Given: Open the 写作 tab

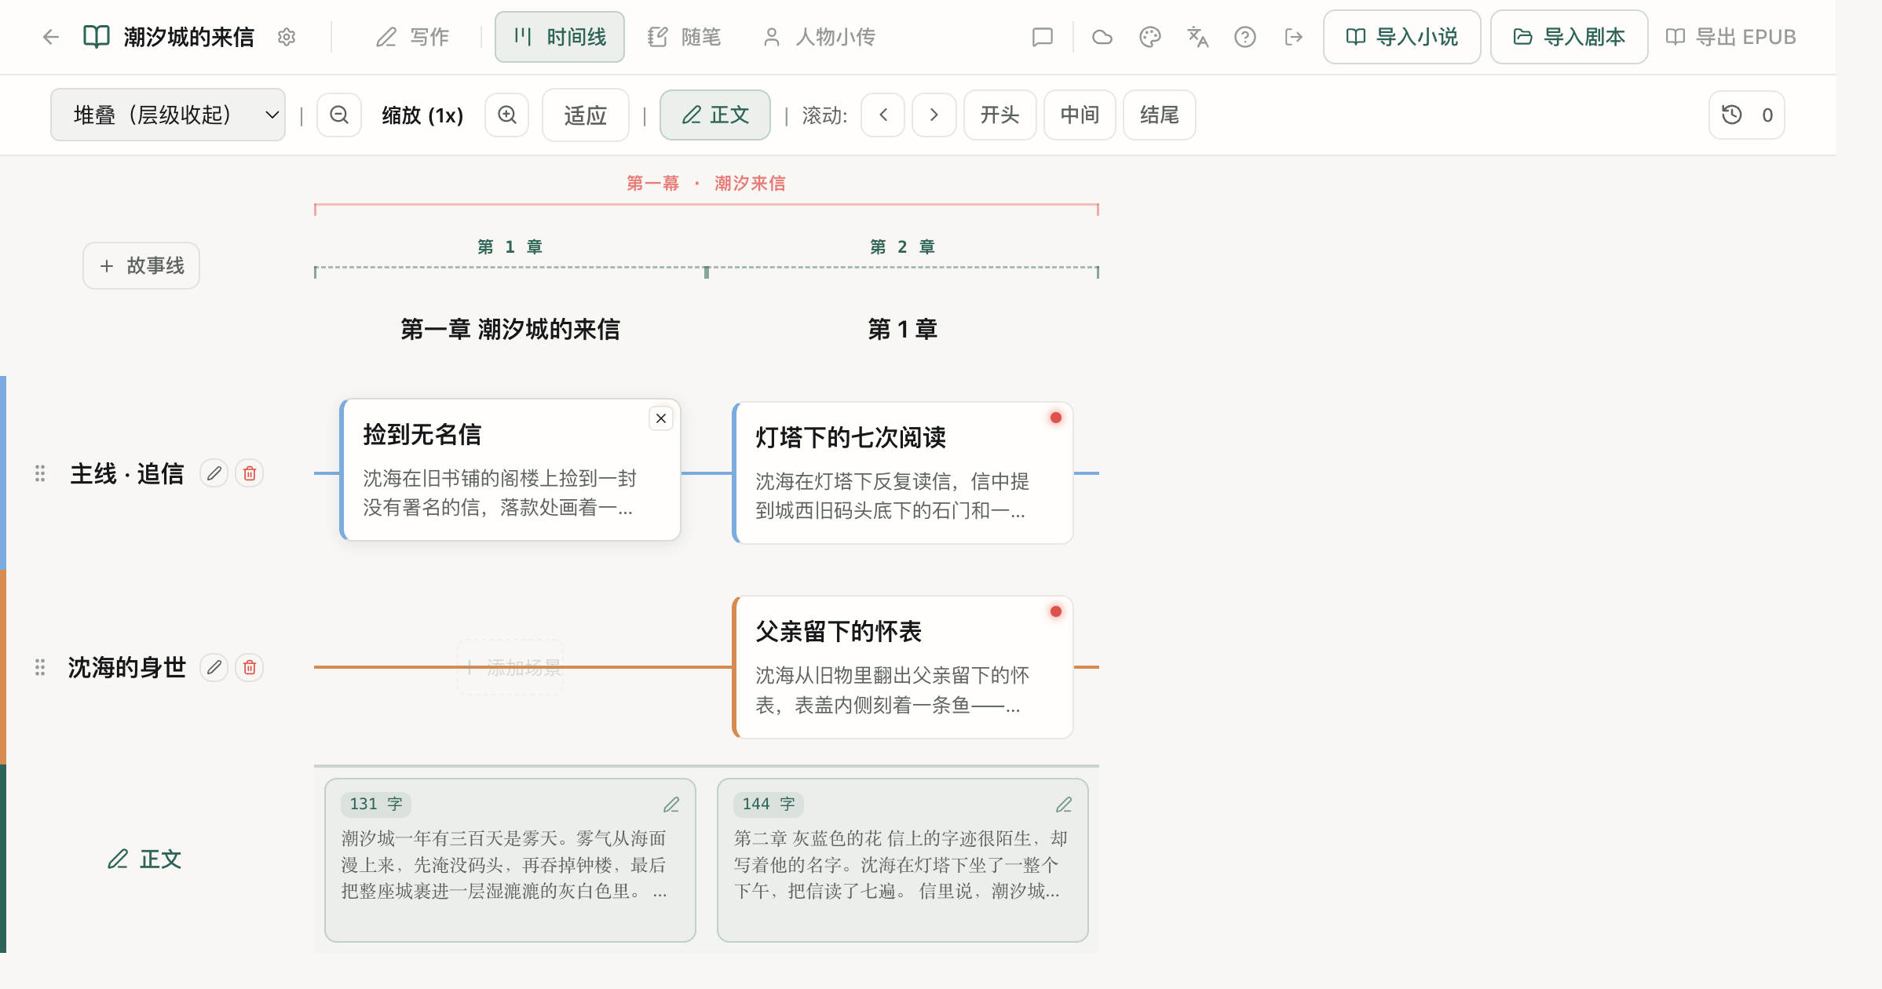Looking at the screenshot, I should click(x=412, y=37).
